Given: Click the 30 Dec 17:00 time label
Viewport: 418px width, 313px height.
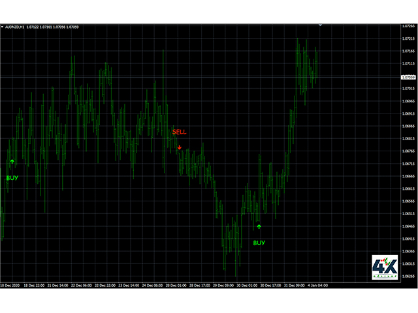Looking at the screenshot, I should (x=270, y=286).
